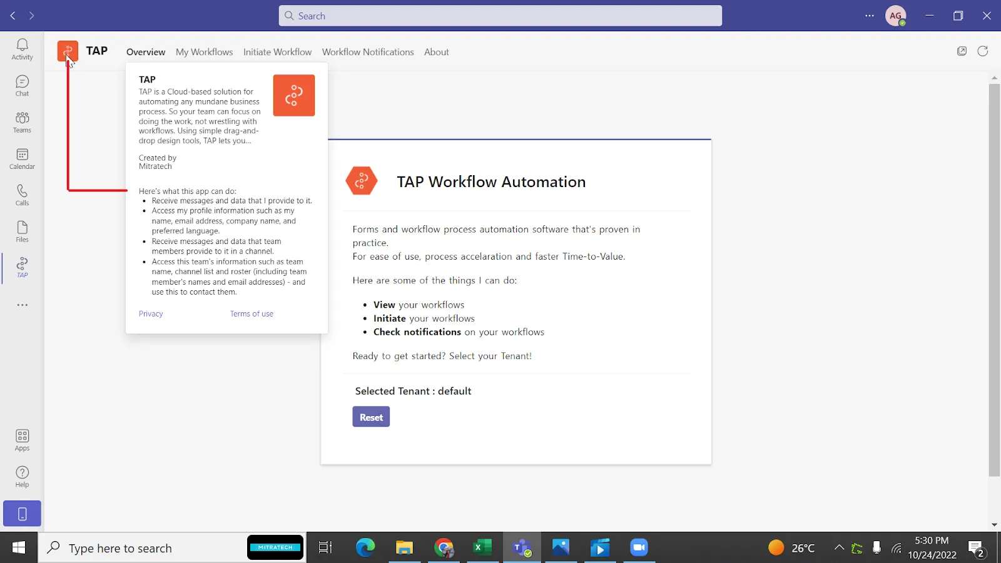Open Chat from the left sidebar

pos(22,86)
